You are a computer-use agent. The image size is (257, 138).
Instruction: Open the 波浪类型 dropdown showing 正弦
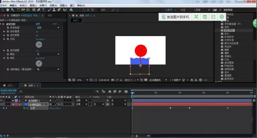tap(48, 28)
